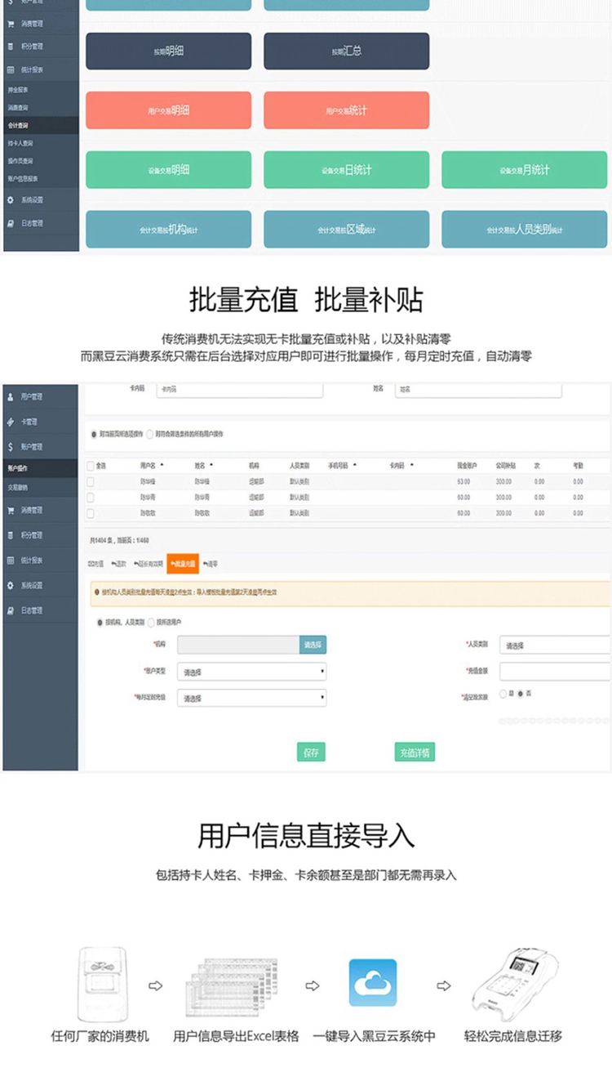Click the green 保存 button
Image resolution: width=612 pixels, height=1068 pixels.
pos(311,752)
